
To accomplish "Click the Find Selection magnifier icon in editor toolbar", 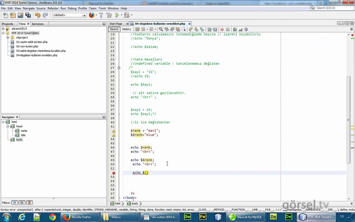I will (161, 29).
